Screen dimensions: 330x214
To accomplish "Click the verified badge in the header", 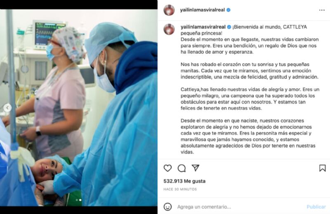I will tap(229, 10).
